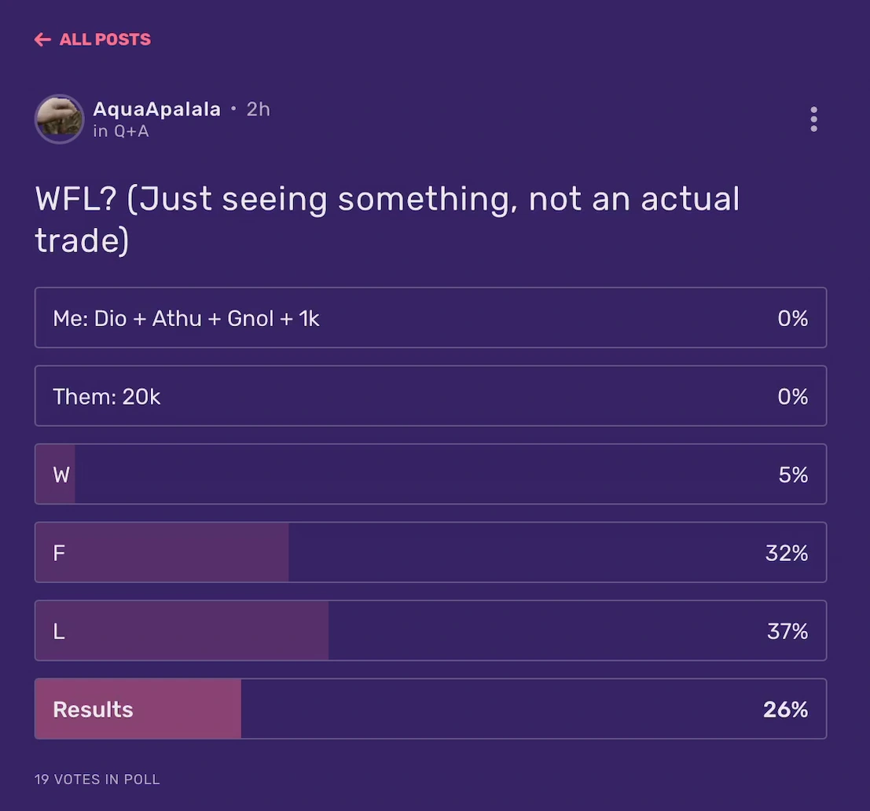Click the 2h post timestamp
870x811 pixels.
258,109
